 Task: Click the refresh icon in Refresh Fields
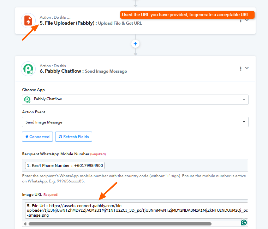point(60,137)
